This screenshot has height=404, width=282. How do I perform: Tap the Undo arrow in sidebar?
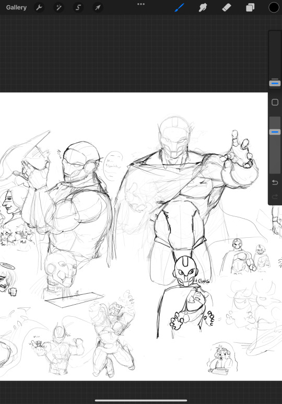pyautogui.click(x=275, y=182)
